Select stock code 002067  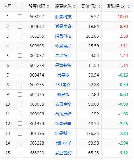click(37, 56)
